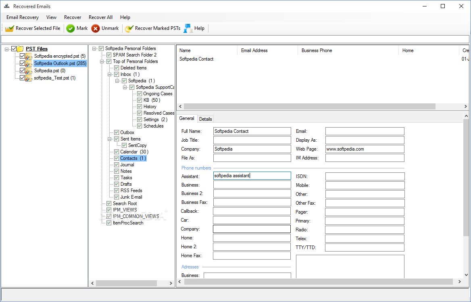Click the Mobile phone input field

pos(365,185)
